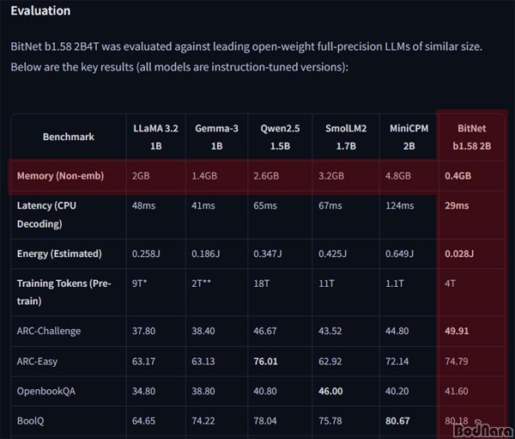Select the ARC-Easy row label
This screenshot has height=439, width=515.
point(37,362)
